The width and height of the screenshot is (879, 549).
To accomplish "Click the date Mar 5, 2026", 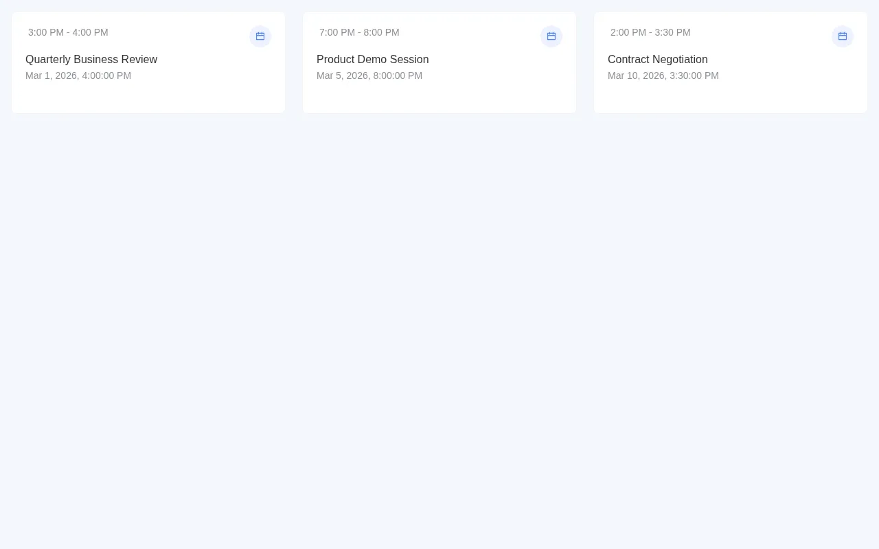I will click(369, 75).
